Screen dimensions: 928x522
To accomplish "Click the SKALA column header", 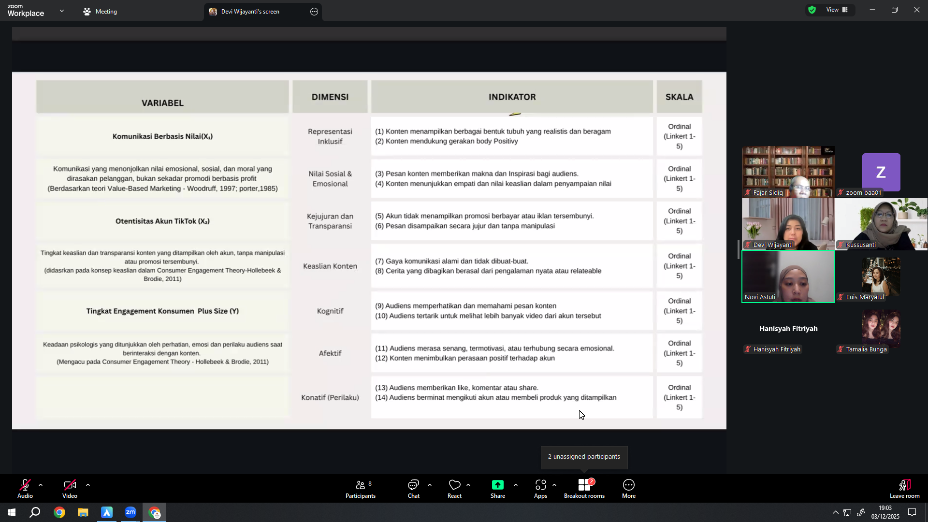I will 679,97.
